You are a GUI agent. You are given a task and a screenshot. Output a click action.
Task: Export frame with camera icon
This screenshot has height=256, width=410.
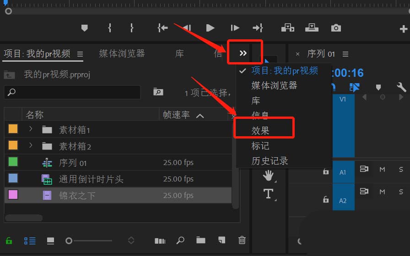pyautogui.click(x=336, y=28)
